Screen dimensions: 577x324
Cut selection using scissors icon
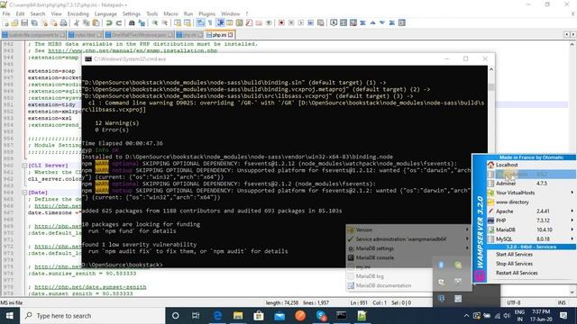(77, 22)
